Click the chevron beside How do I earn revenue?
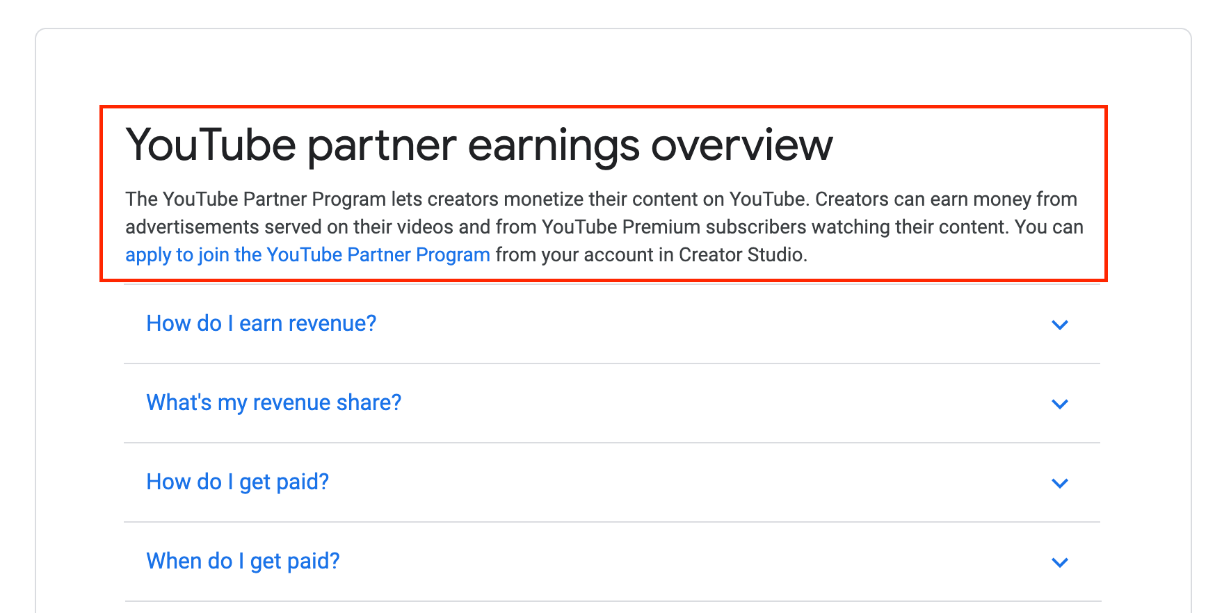This screenshot has width=1231, height=613. 1060,325
